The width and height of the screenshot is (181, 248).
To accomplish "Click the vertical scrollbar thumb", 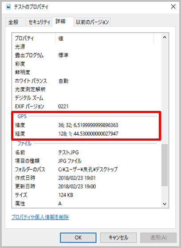I will coord(165,165).
